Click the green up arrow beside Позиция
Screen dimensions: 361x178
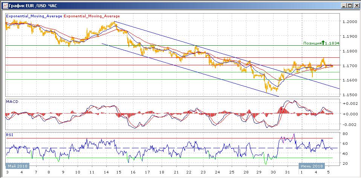point(323,43)
